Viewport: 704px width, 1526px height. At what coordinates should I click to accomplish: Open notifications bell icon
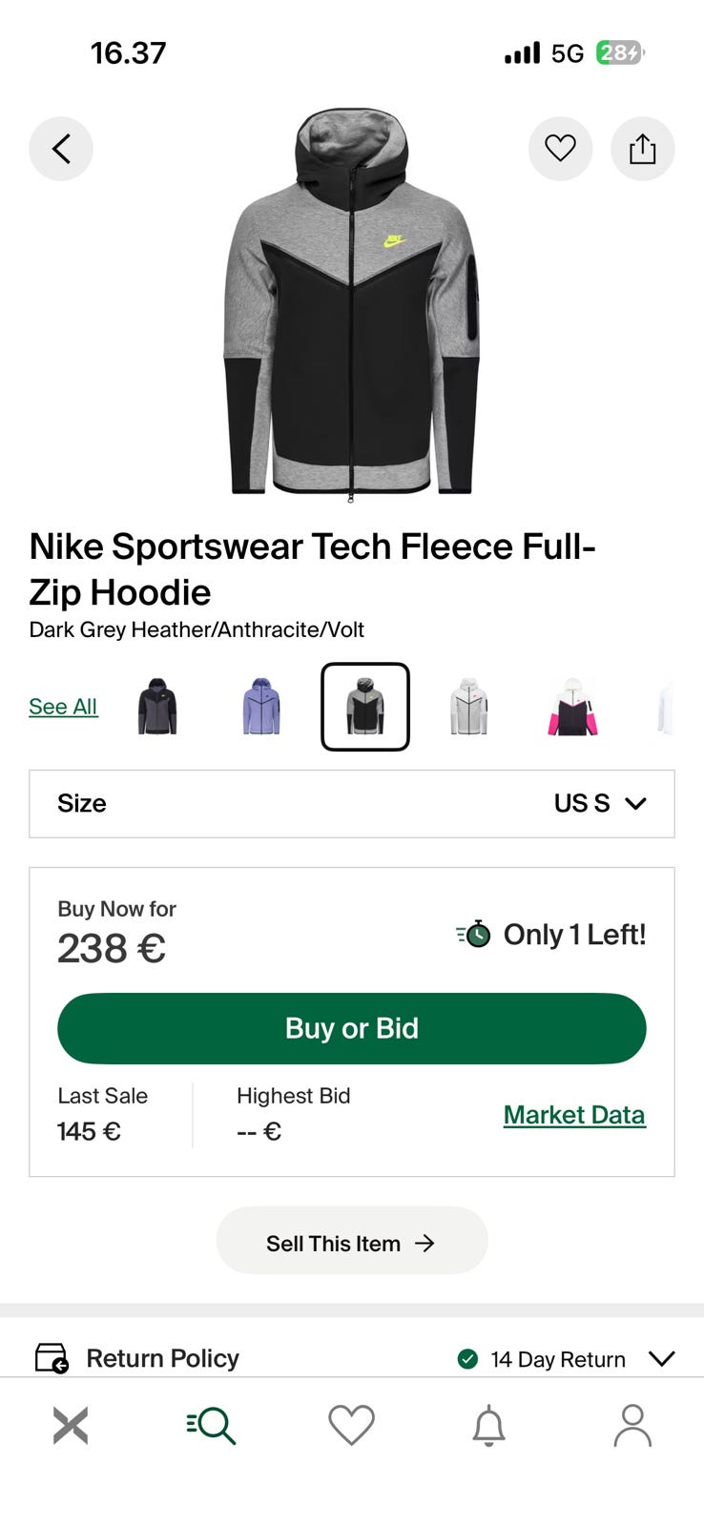[x=488, y=1426]
